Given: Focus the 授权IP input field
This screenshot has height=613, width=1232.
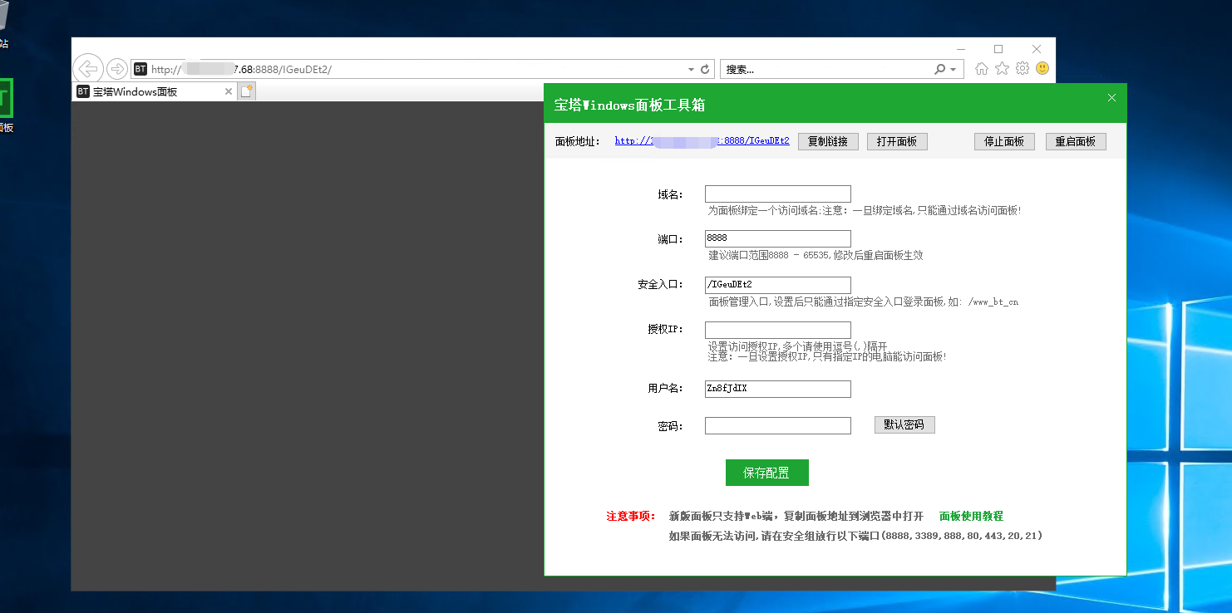Looking at the screenshot, I should [x=778, y=330].
